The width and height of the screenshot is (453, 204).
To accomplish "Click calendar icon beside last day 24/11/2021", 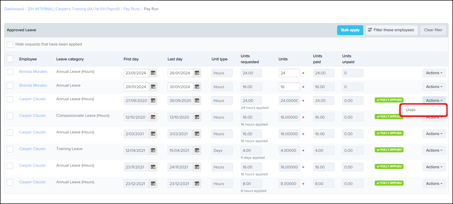I will coord(197,167).
